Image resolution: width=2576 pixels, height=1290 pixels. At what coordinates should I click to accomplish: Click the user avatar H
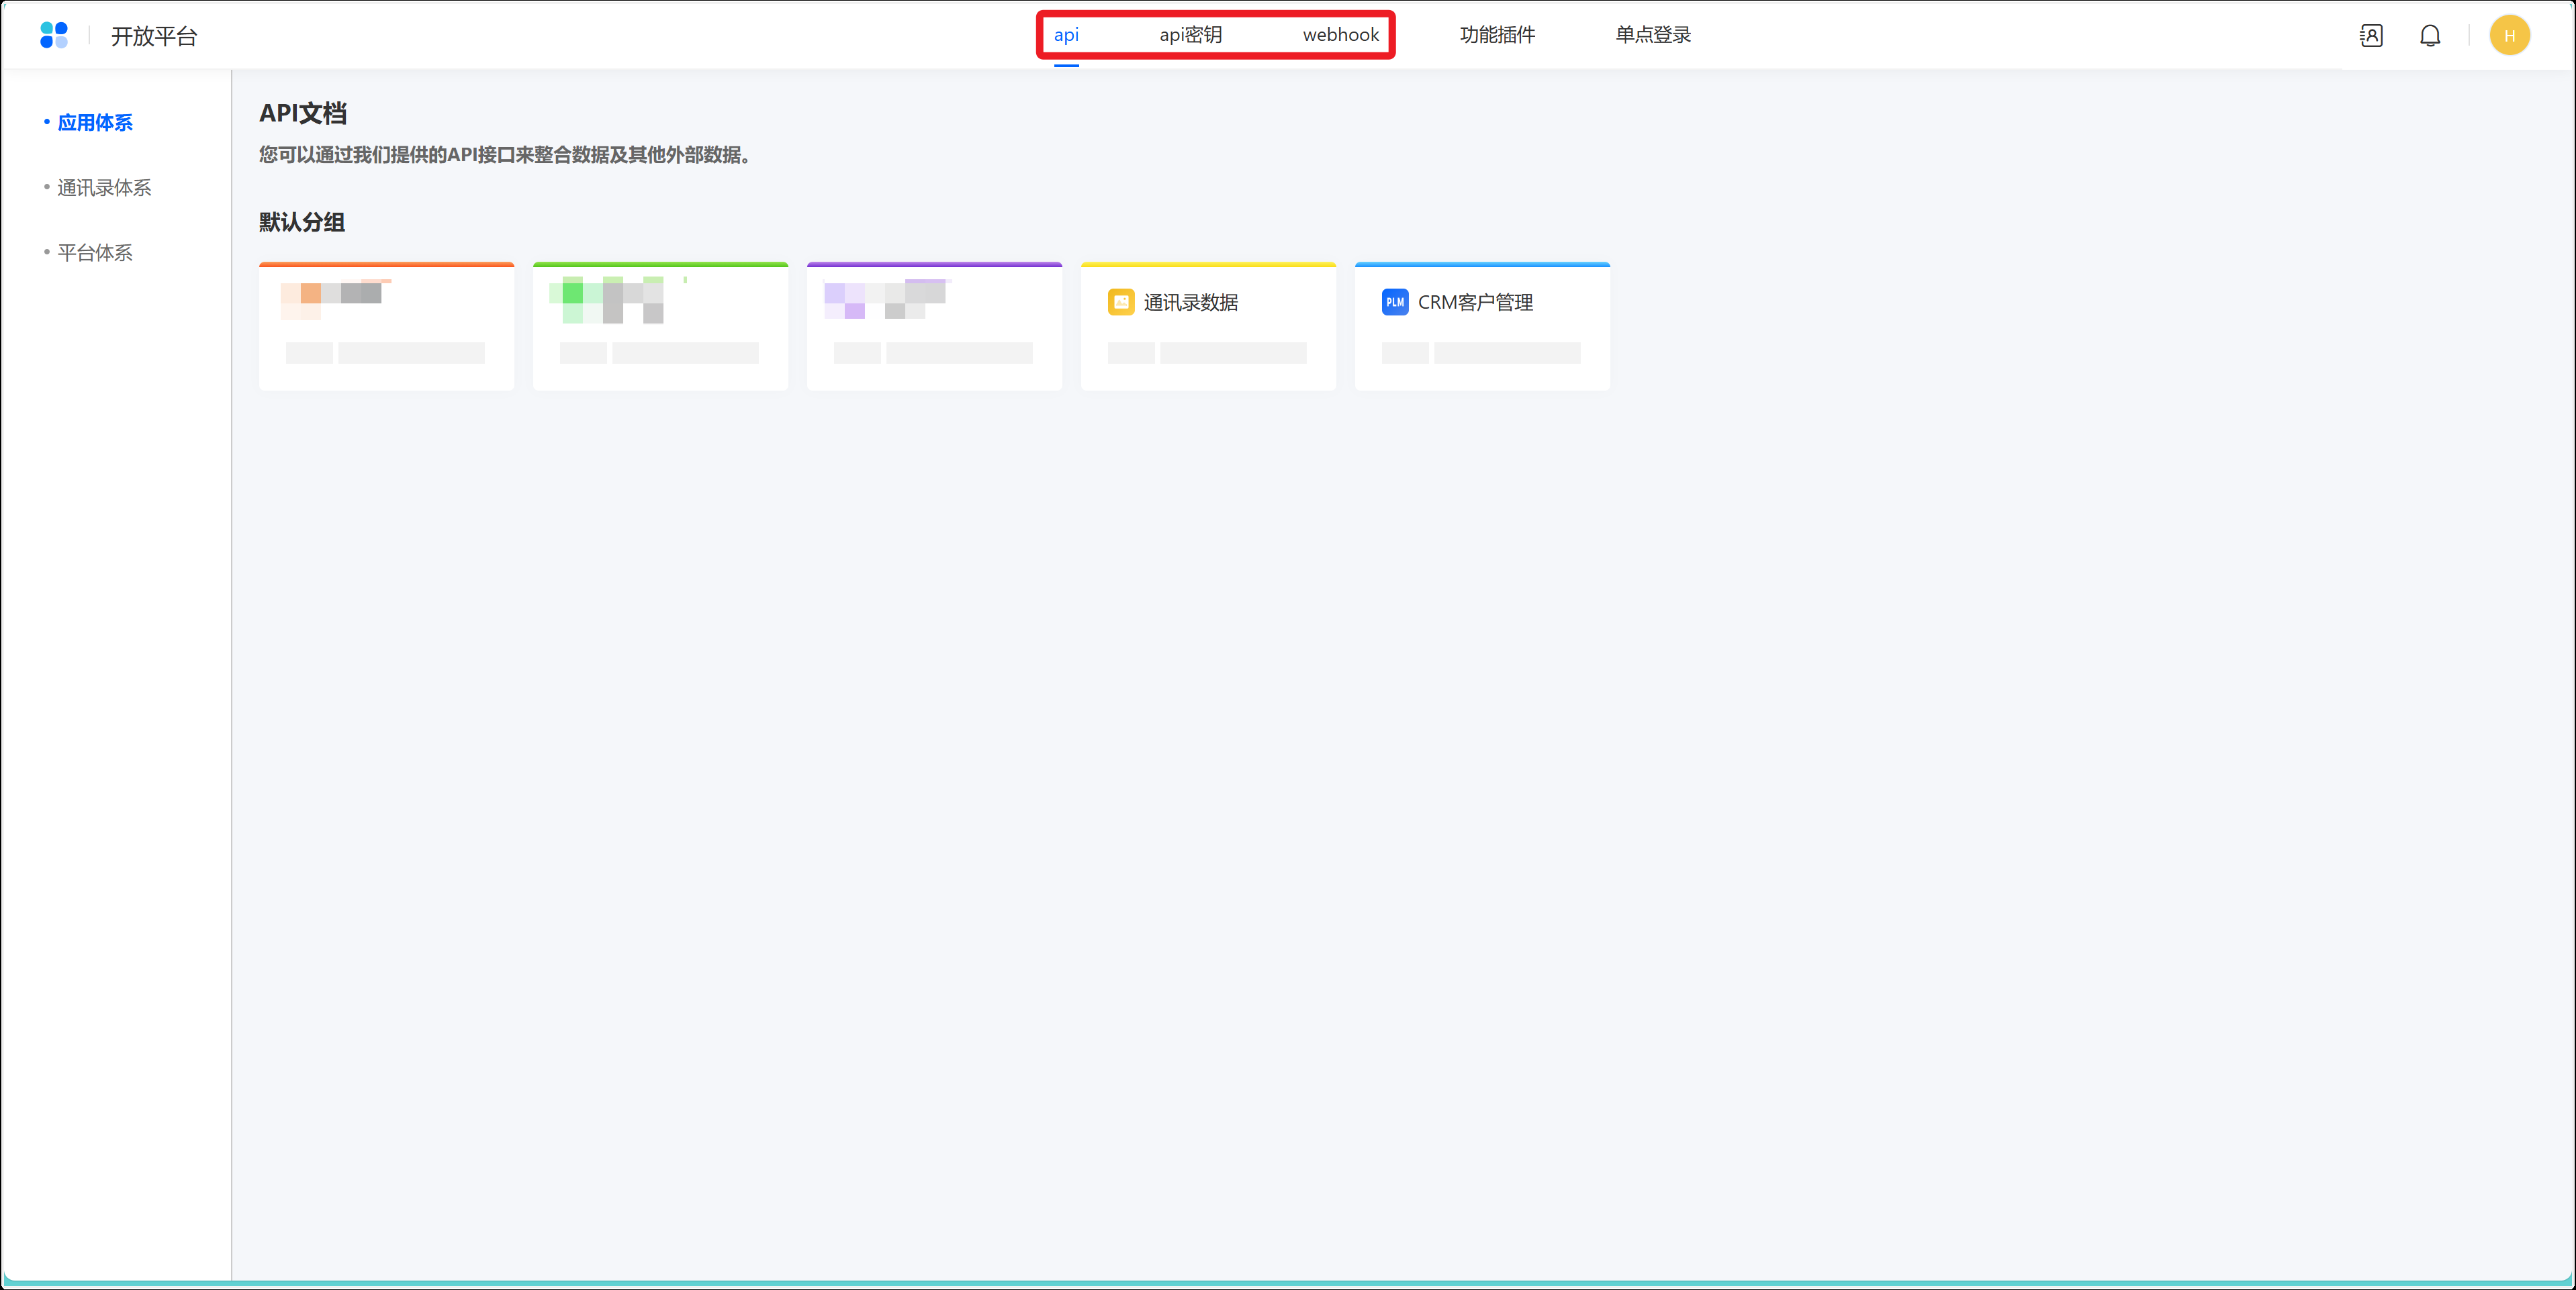2509,36
